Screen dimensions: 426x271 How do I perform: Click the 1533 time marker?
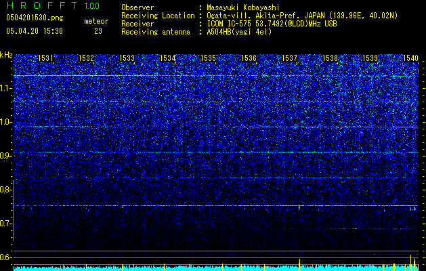[127, 58]
